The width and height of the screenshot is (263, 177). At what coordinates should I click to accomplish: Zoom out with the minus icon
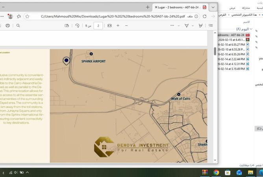pos(126,25)
